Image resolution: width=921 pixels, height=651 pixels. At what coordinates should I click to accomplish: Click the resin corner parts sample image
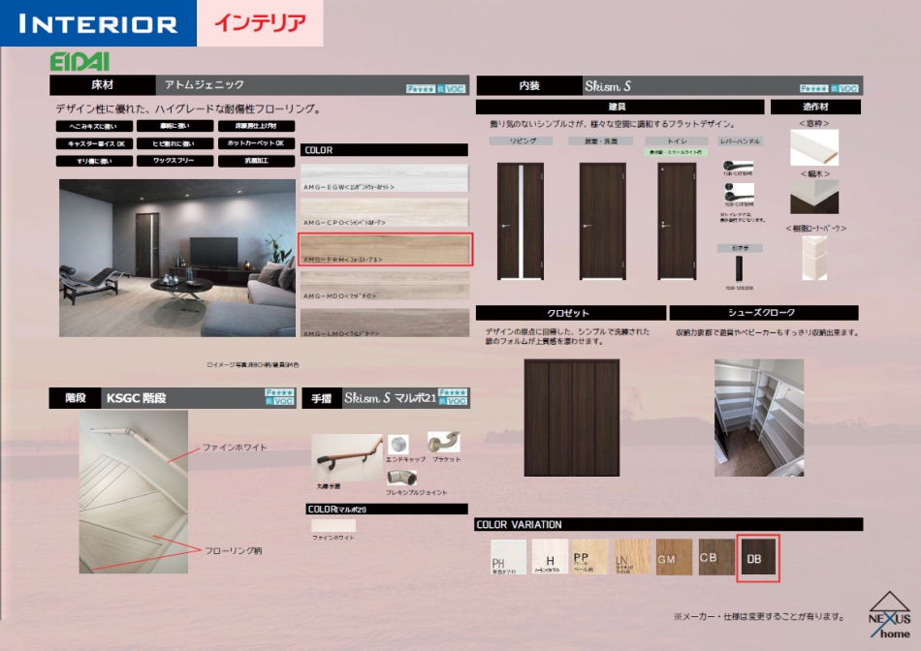(x=814, y=258)
